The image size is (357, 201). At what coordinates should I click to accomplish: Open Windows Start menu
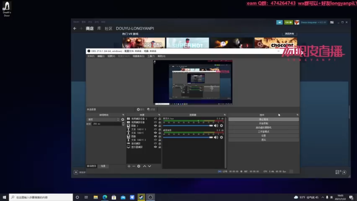point(4,197)
